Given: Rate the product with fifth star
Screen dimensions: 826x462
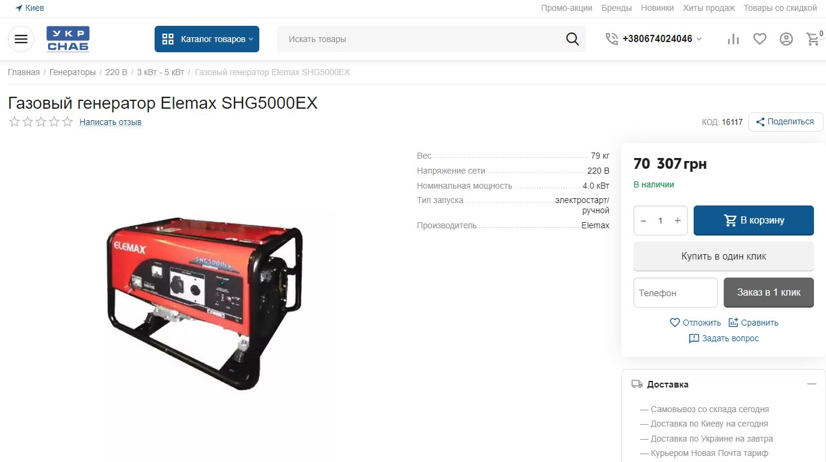Looking at the screenshot, I should (x=67, y=122).
